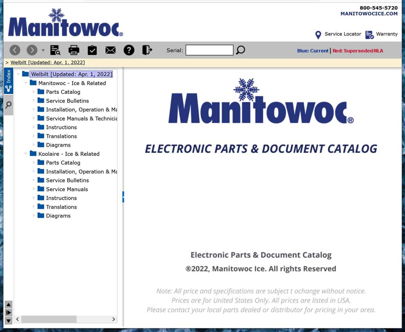Select Welbilt root tree folder
Viewport: 405px width, 332px height.
[x=72, y=74]
